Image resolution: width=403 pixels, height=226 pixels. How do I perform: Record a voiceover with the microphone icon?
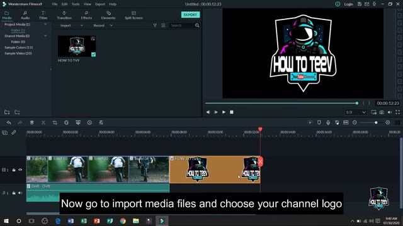[x=328, y=123]
